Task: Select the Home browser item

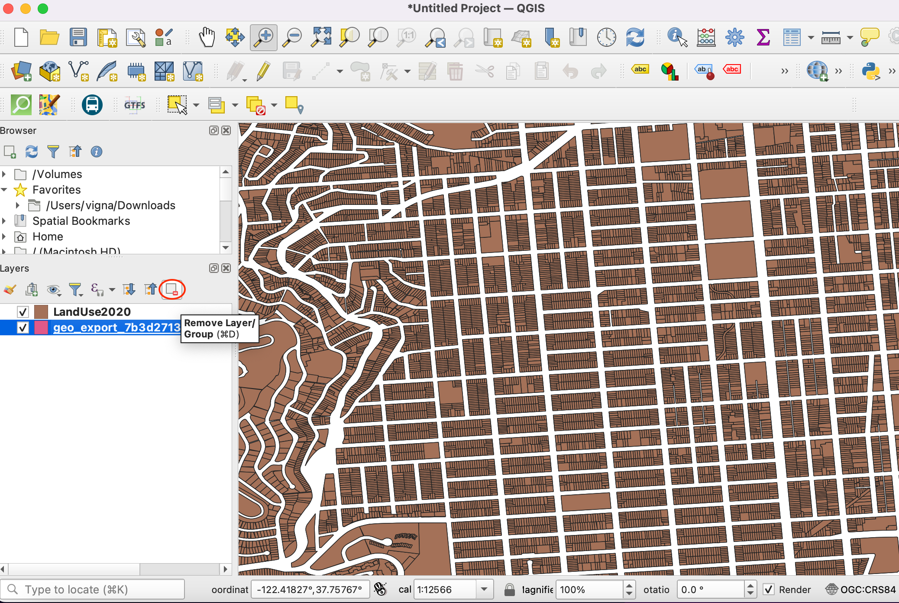Action: tap(48, 237)
